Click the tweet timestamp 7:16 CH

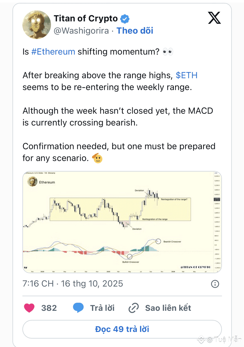click(x=38, y=284)
